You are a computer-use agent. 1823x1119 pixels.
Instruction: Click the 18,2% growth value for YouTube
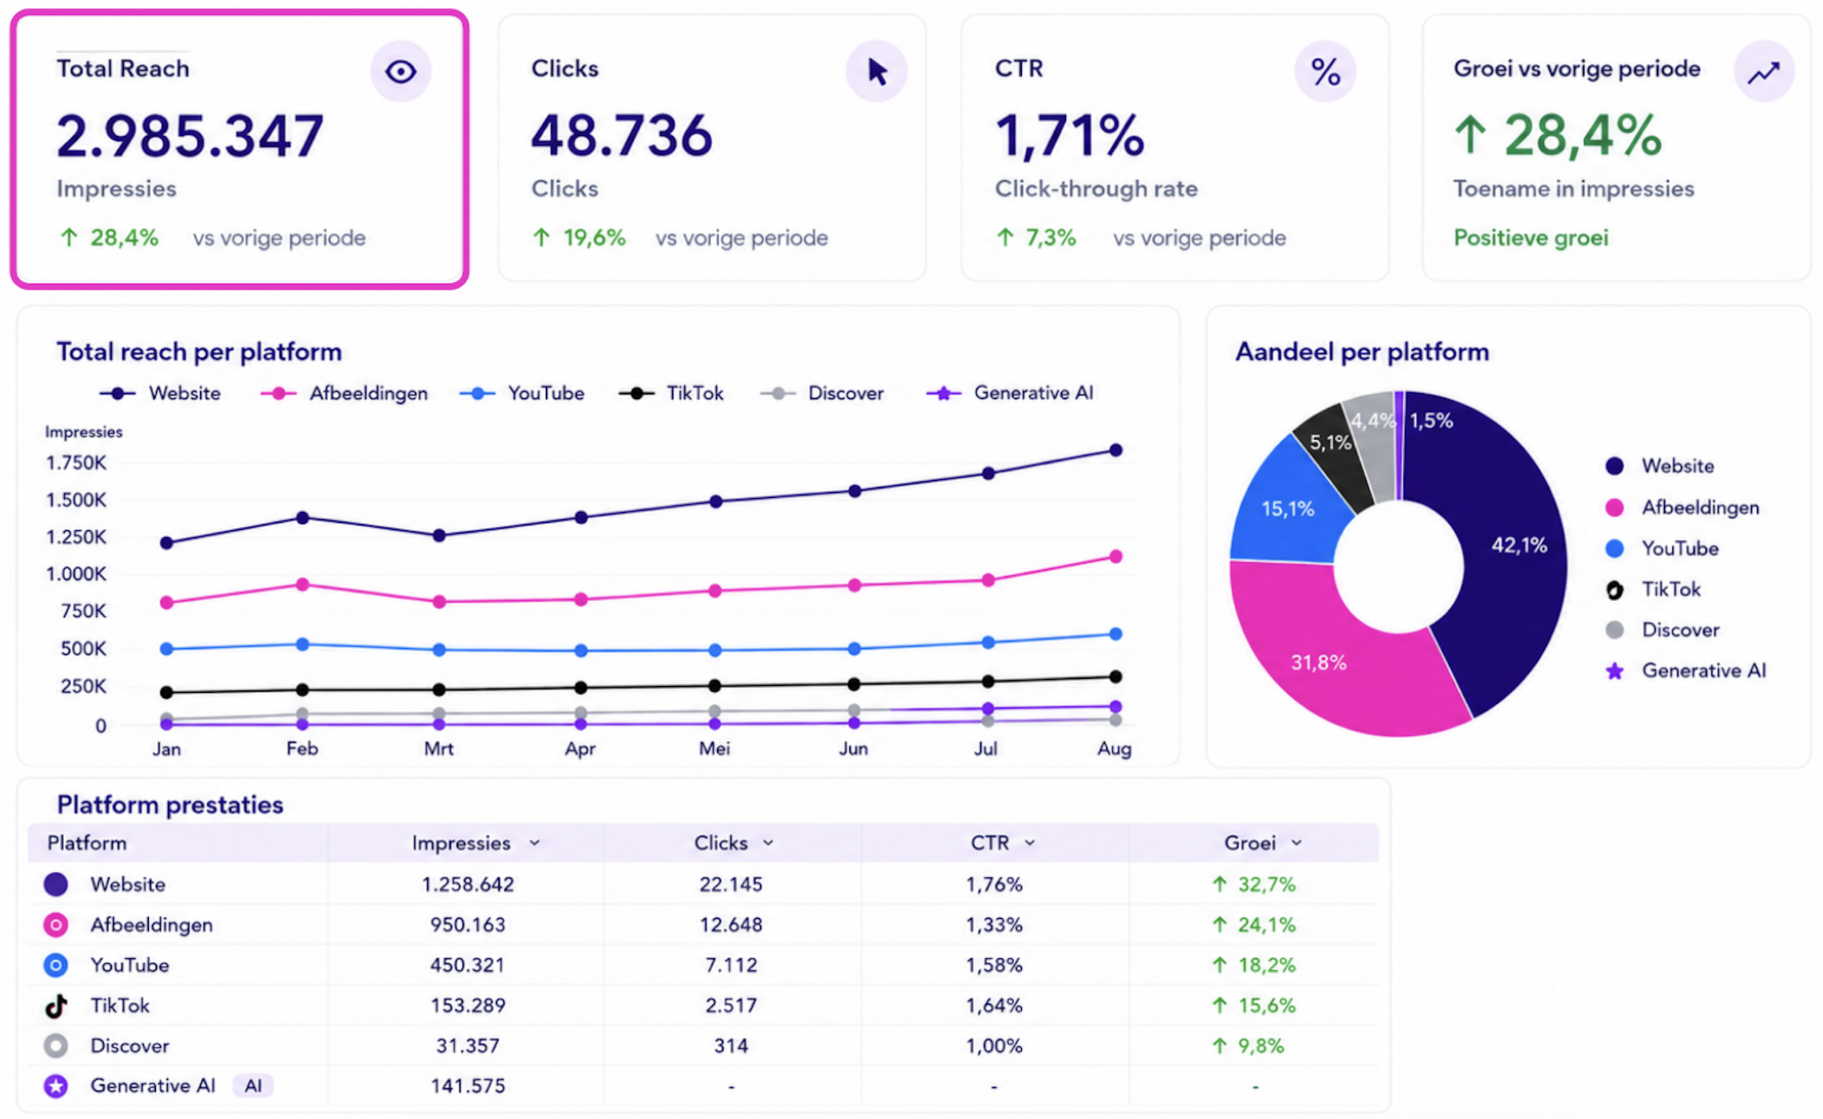(1268, 965)
